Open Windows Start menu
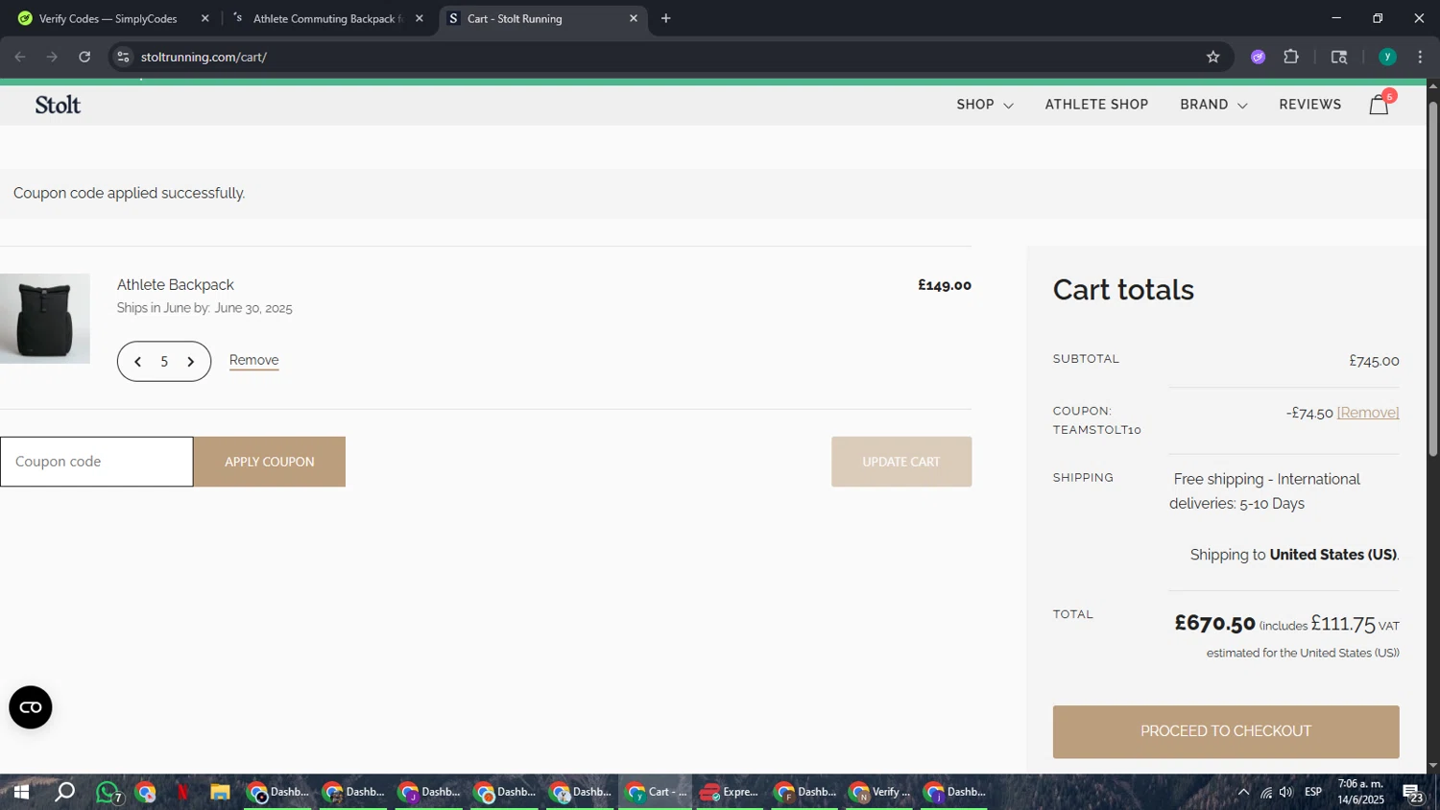 21,793
